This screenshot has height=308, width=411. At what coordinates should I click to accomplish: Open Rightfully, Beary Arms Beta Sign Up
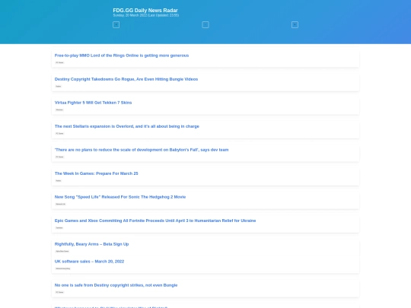pyautogui.click(x=91, y=244)
